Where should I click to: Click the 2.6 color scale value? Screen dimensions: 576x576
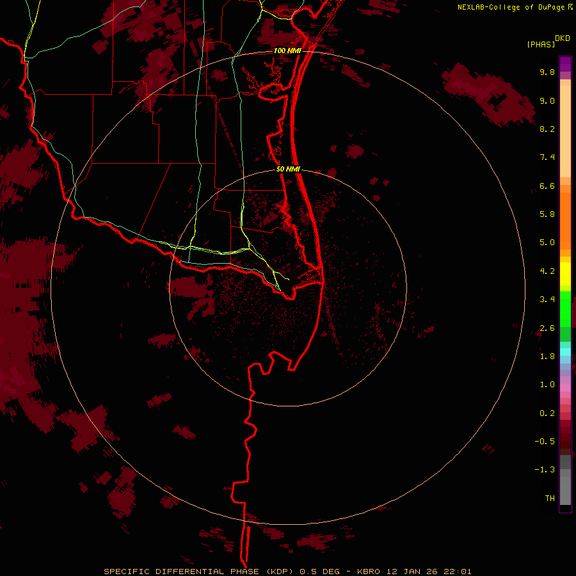pos(547,328)
